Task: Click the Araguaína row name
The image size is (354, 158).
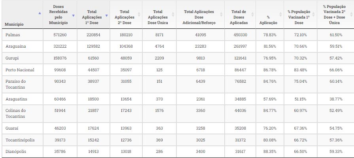Action: point(16,46)
